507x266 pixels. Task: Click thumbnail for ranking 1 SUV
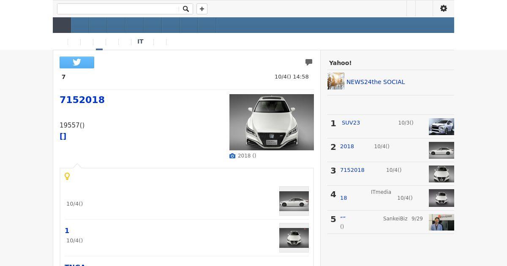[x=442, y=127]
